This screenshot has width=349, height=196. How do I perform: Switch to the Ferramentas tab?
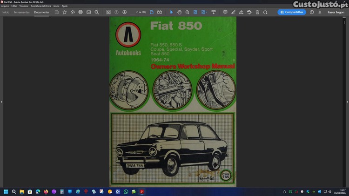click(x=22, y=12)
